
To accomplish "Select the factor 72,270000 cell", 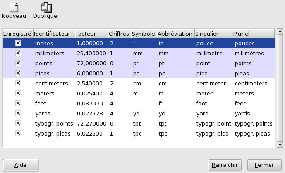I will pos(91,124).
